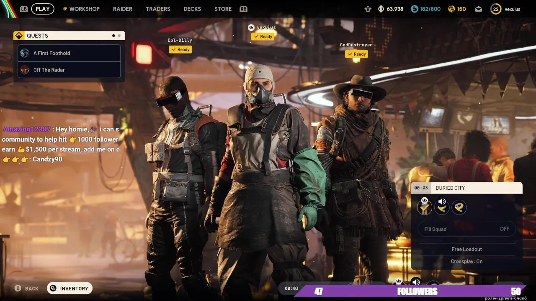This screenshot has width=536, height=301.
Task: Select the Cpl-Dilly player name
Action: 180,41
